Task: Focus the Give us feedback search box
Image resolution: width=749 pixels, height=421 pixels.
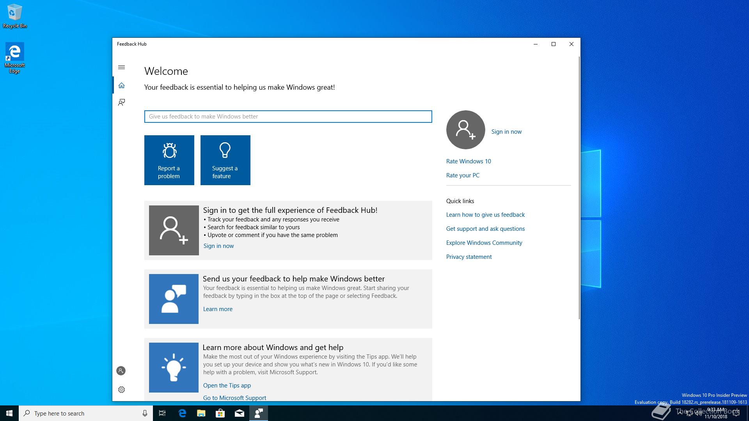Action: (288, 117)
